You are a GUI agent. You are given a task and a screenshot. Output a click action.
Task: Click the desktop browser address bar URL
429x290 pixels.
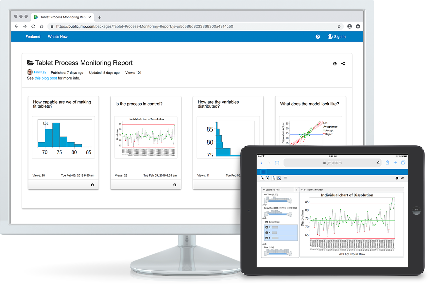point(145,26)
